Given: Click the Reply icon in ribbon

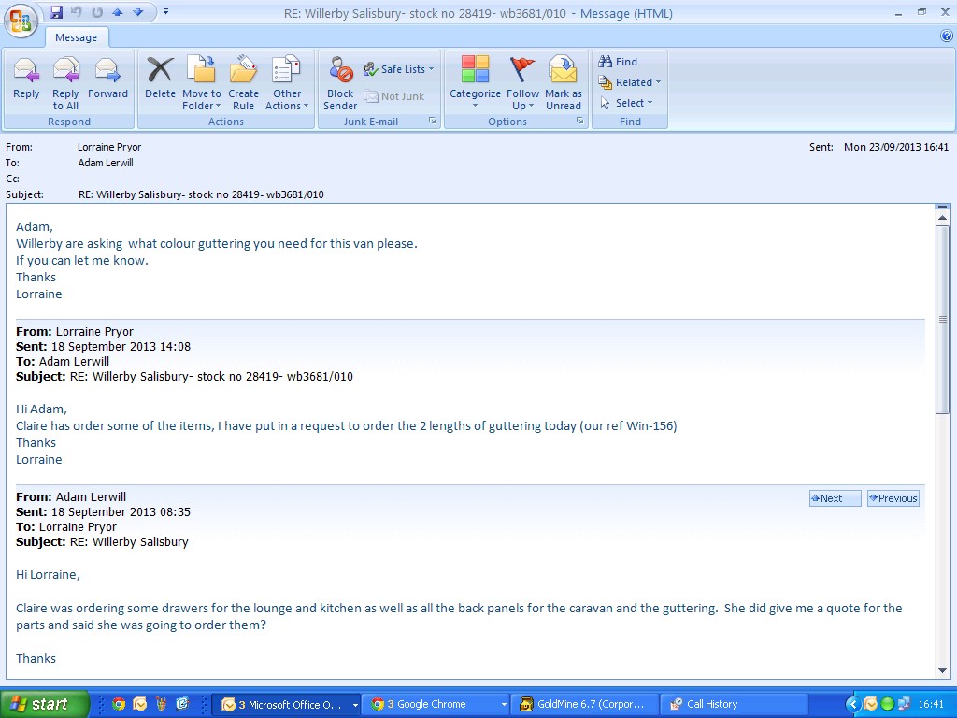Looking at the screenshot, I should click(26, 78).
